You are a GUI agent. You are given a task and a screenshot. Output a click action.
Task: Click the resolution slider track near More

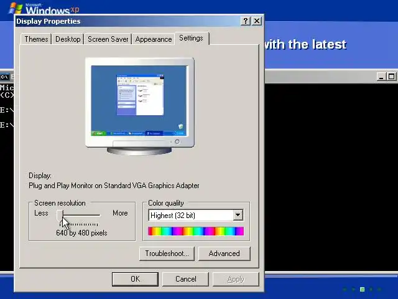coord(97,216)
